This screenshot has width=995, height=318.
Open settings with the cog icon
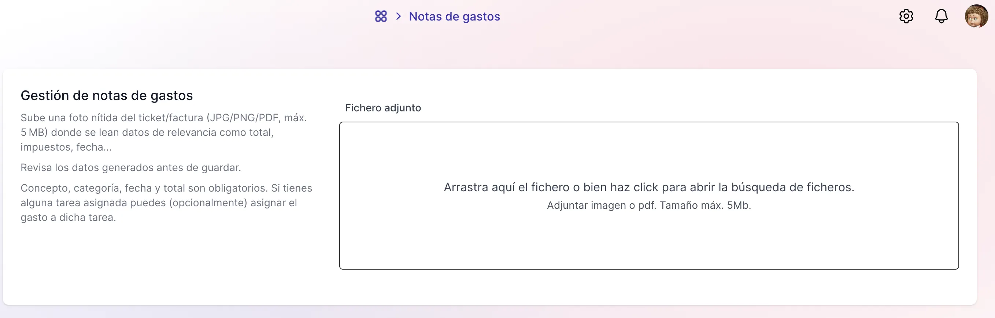[x=906, y=16]
